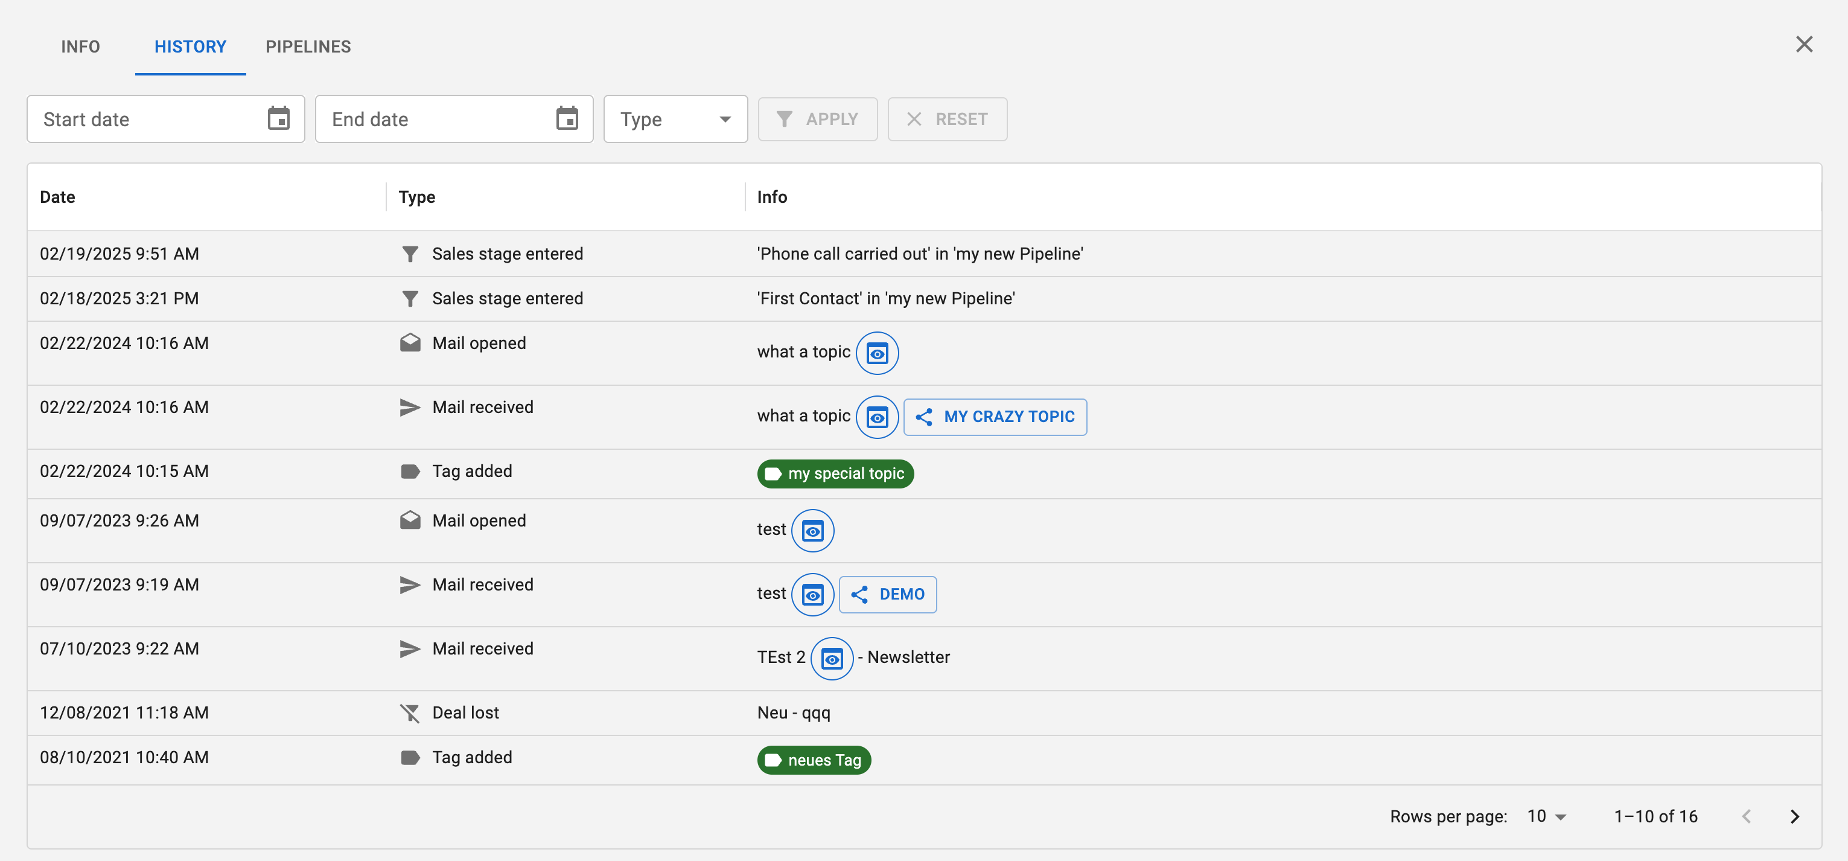Click the 'my special topic' tag chip
1848x861 pixels.
coord(835,474)
